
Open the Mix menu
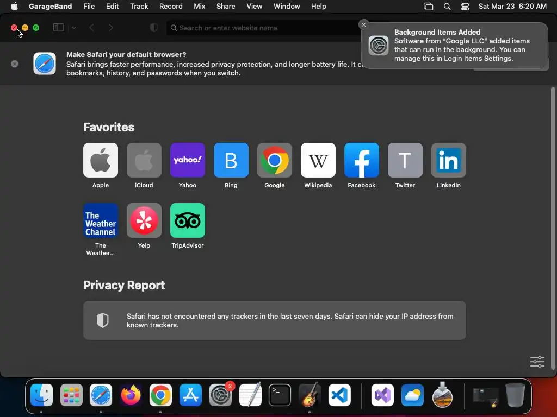point(199,7)
